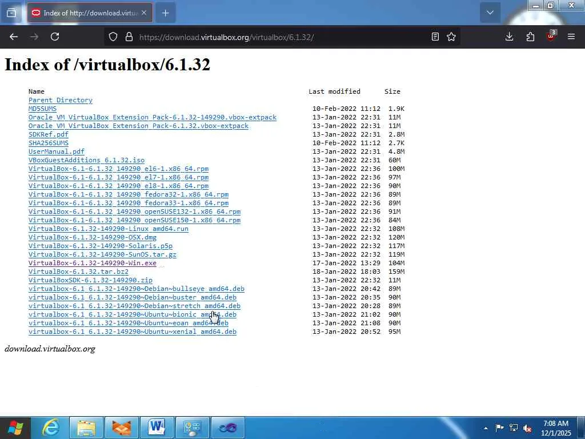Click the URL address bar field
Screen dimensions: 585x439
tap(282, 37)
